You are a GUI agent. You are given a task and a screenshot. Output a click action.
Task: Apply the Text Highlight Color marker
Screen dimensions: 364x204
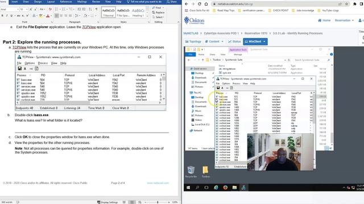[41, 16]
